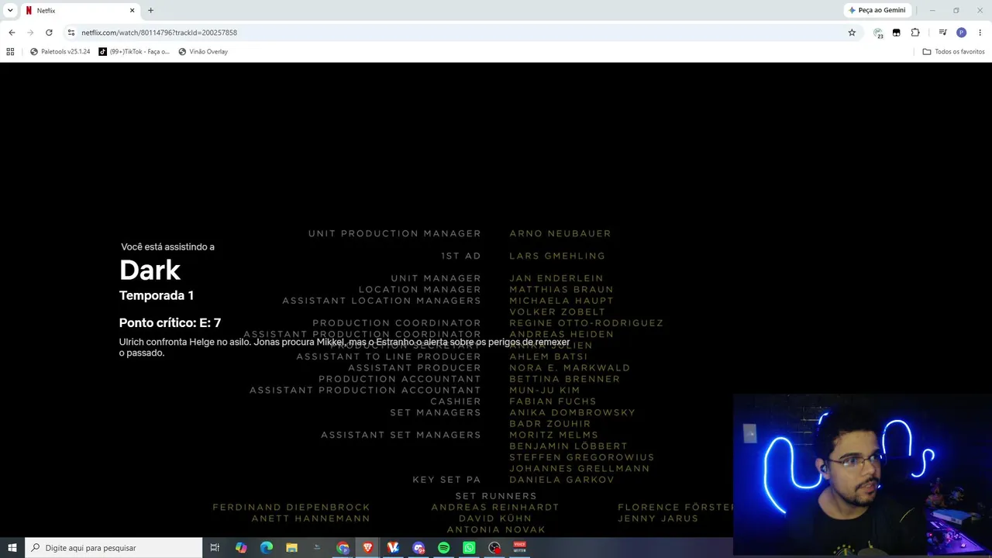Open a new browser tab

[x=150, y=11]
